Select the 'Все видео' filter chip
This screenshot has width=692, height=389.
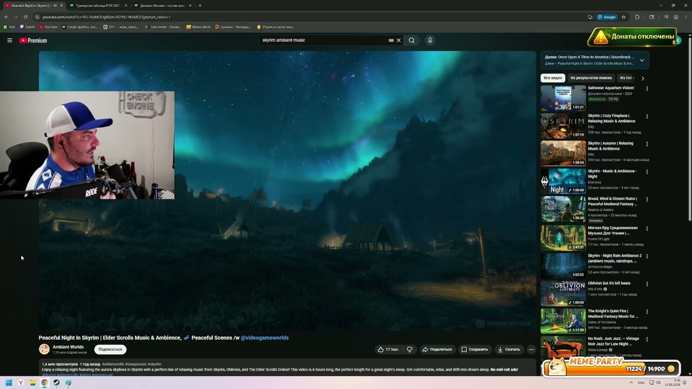(553, 78)
